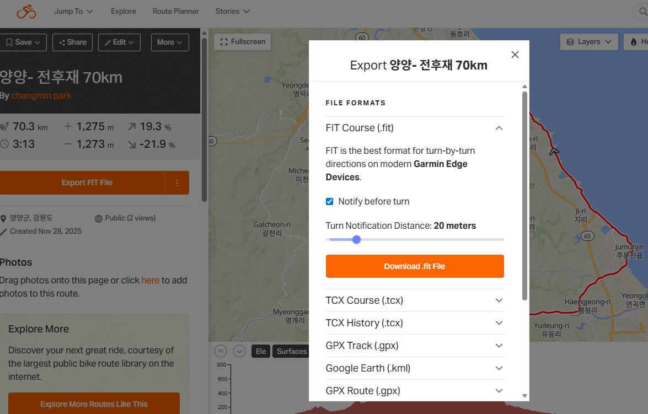Click the elevation panel up-arrow icon
The width and height of the screenshot is (648, 414).
pyautogui.click(x=220, y=351)
